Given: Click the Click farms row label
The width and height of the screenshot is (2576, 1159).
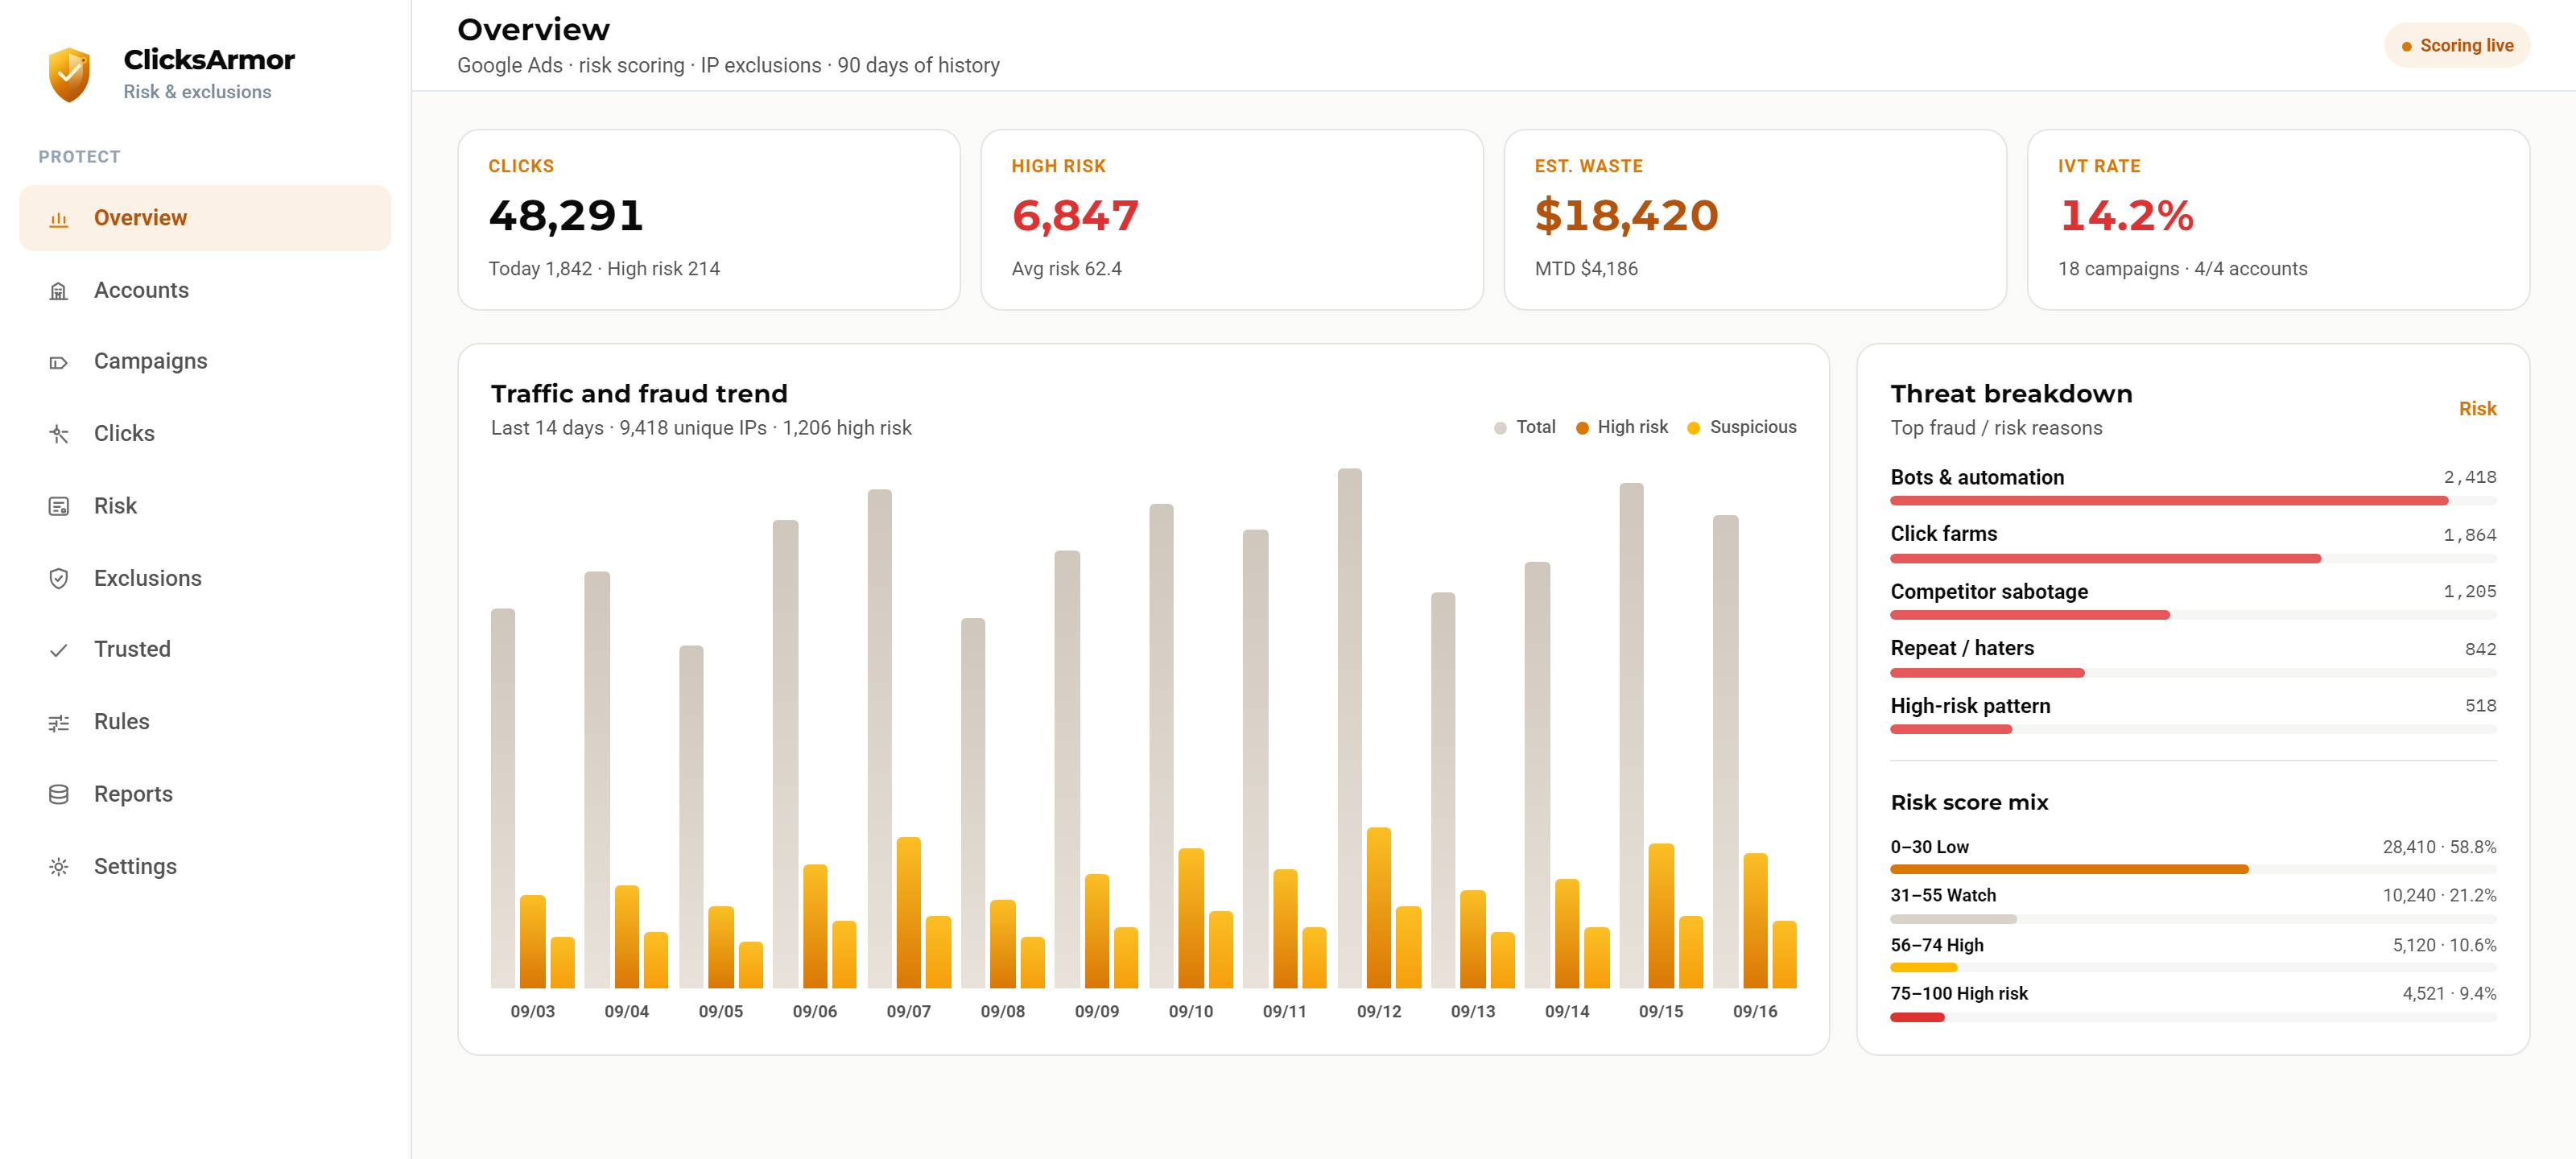Looking at the screenshot, I should pyautogui.click(x=1943, y=534).
